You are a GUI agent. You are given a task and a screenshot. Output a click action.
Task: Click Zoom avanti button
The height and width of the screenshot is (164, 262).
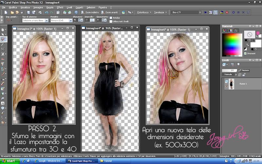point(109,12)
